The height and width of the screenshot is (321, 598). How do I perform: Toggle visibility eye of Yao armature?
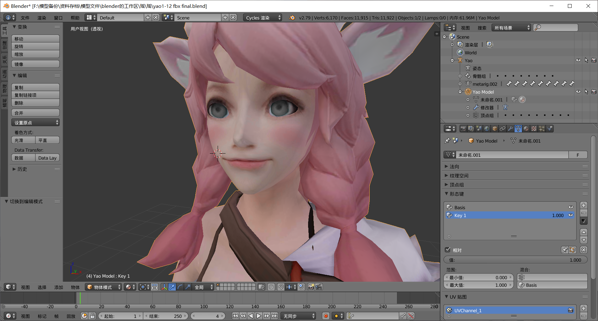pos(578,60)
